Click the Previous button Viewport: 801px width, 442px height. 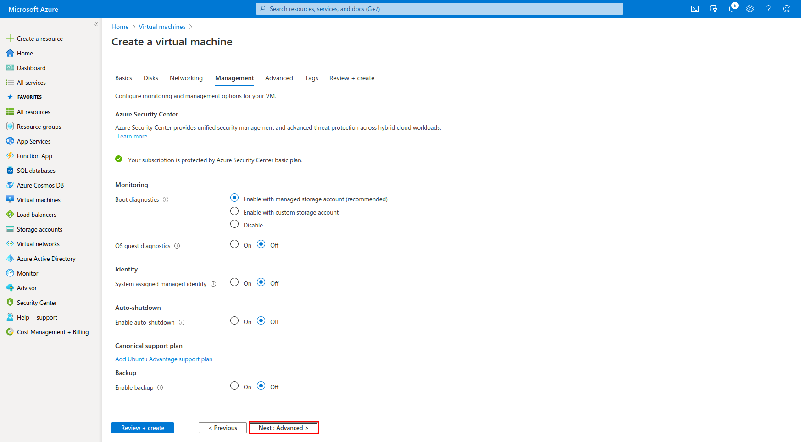click(222, 428)
